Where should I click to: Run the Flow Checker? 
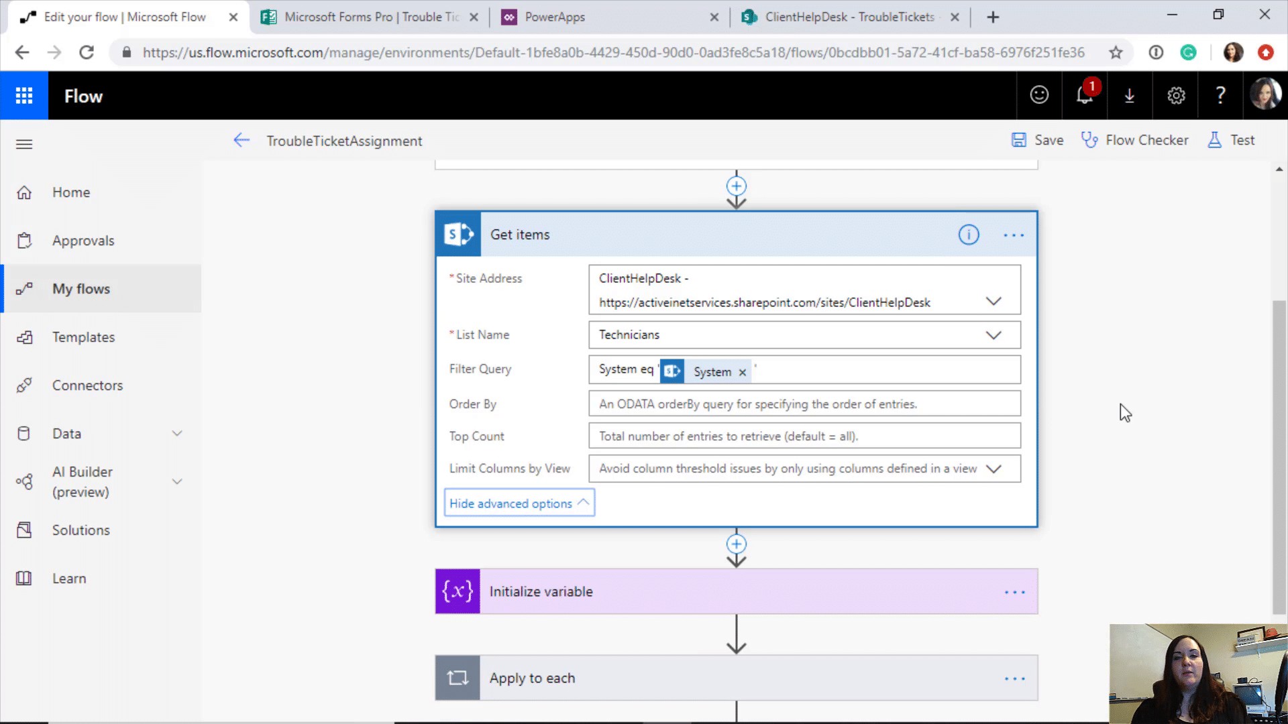point(1135,140)
